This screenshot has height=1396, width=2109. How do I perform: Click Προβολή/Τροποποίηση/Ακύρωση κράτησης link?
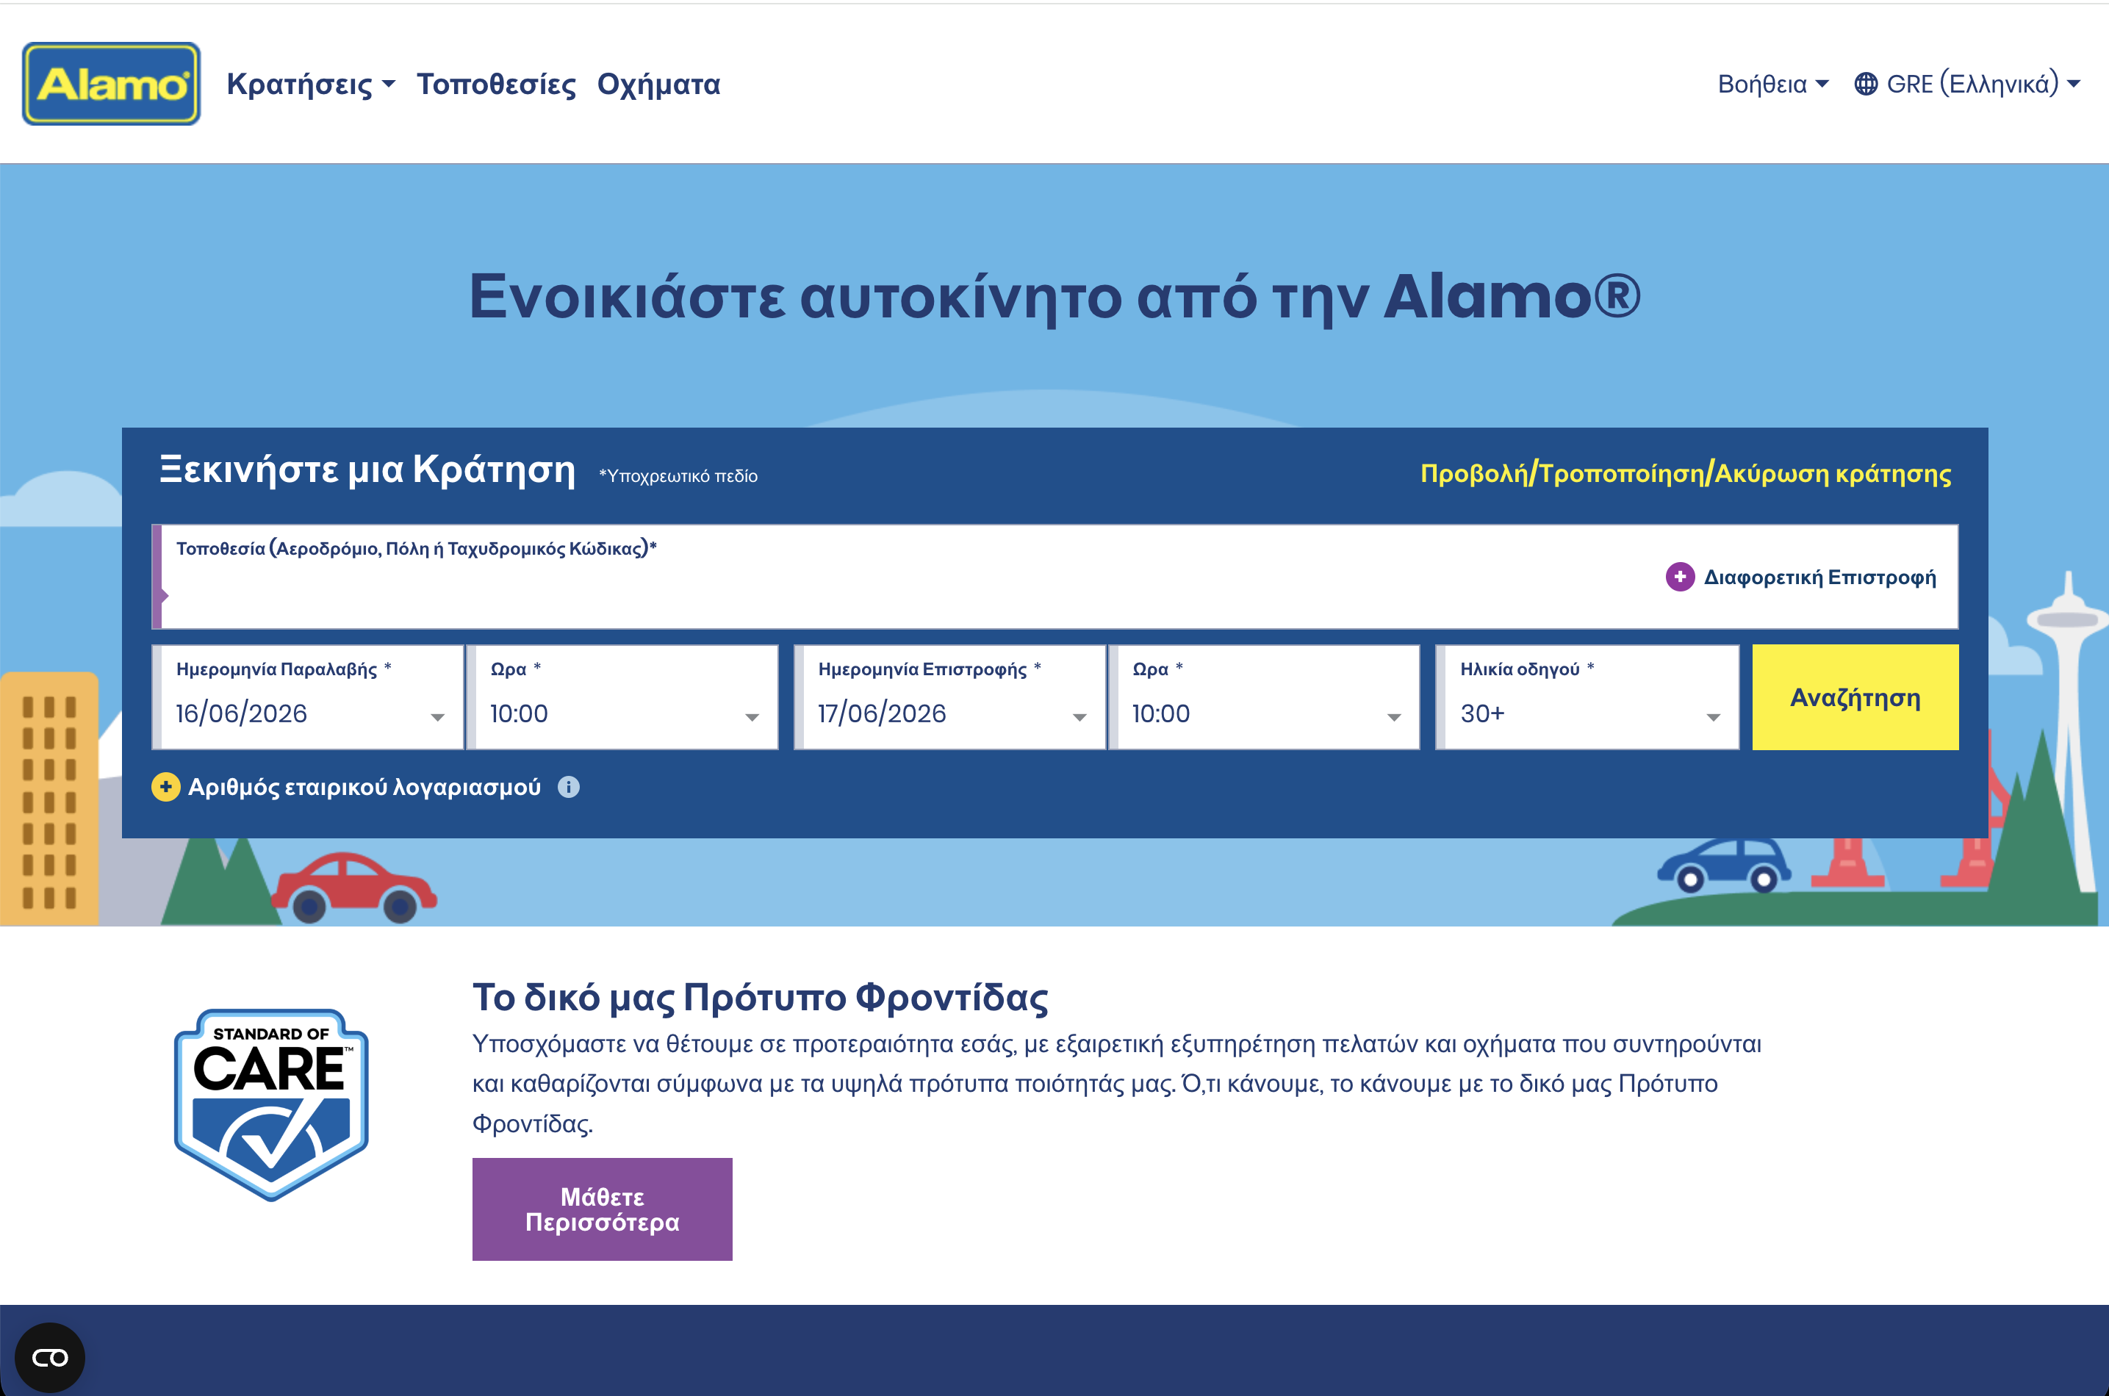pos(1685,472)
